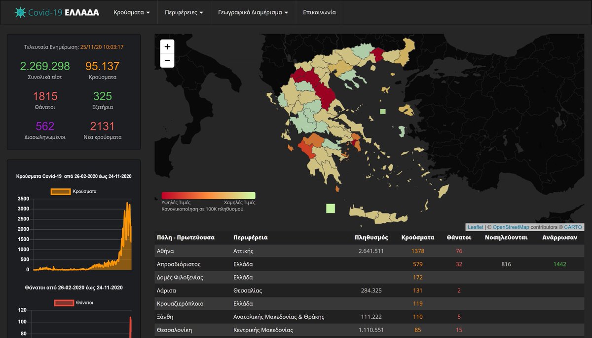Screen dimensions: 592x338
Task: Open the OpenStreetMap attribution link
Action: pyautogui.click(x=511, y=227)
